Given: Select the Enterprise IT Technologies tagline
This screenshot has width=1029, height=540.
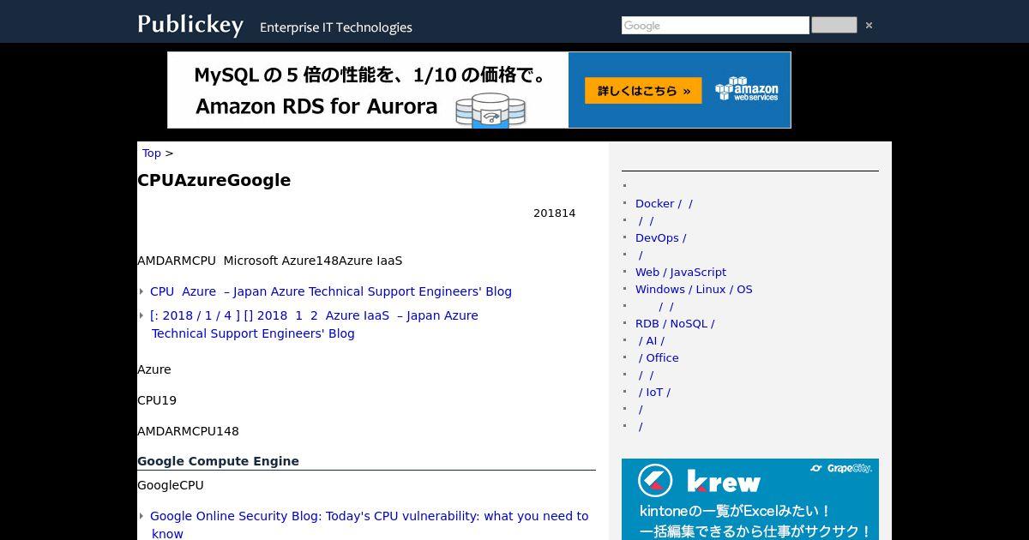Looking at the screenshot, I should [336, 27].
